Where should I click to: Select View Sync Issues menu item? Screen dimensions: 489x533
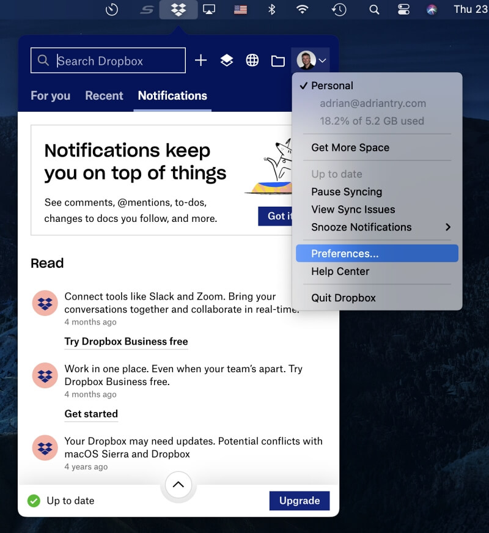[377, 210]
